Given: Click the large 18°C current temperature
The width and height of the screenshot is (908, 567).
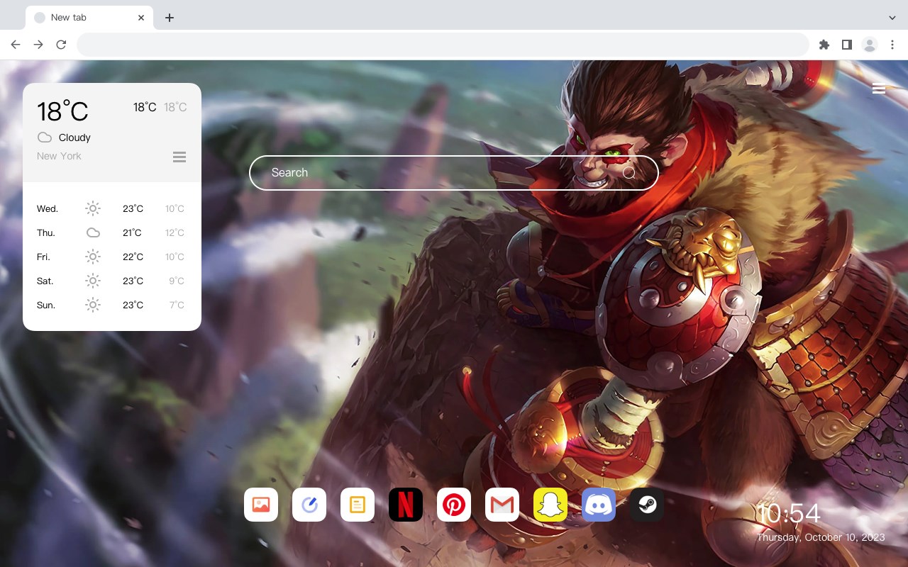Looking at the screenshot, I should coord(62,111).
